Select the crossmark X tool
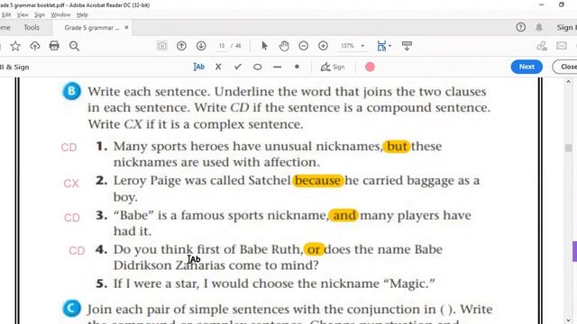The height and width of the screenshot is (324, 577). pyautogui.click(x=218, y=67)
